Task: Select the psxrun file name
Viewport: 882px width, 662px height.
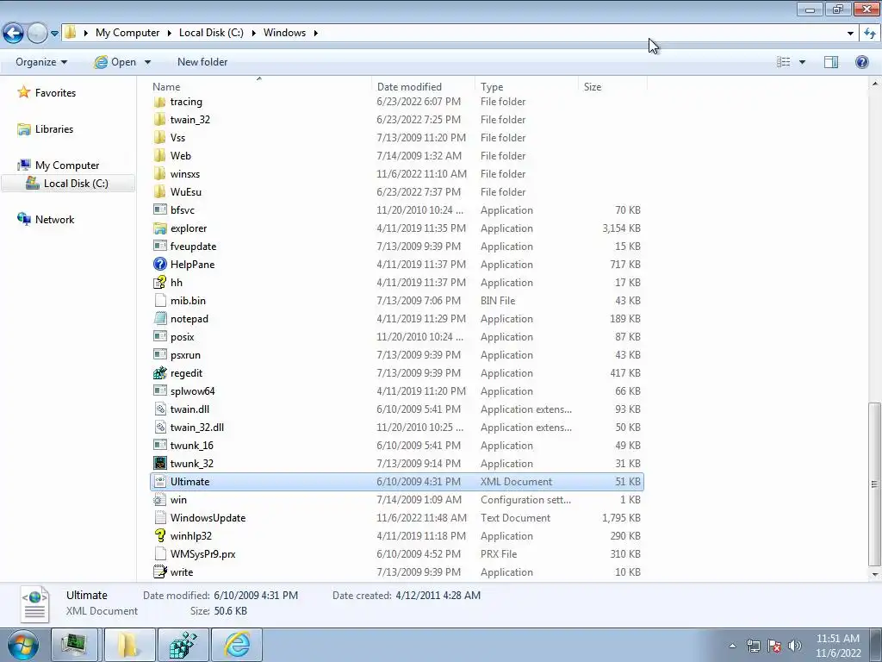Action: pyautogui.click(x=185, y=354)
